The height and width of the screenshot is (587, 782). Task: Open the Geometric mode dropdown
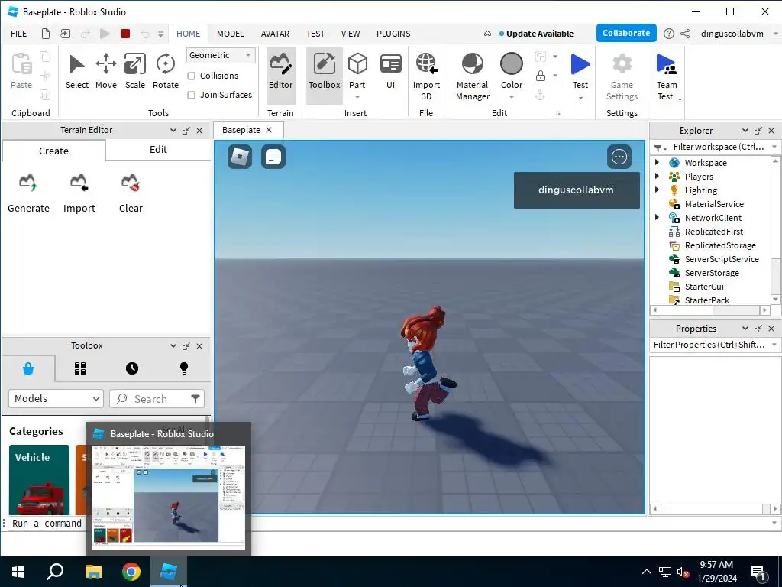click(221, 55)
